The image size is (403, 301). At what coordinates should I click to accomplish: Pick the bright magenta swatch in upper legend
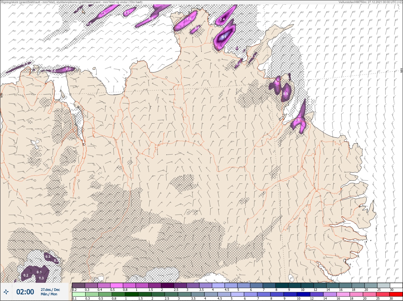click(117, 285)
